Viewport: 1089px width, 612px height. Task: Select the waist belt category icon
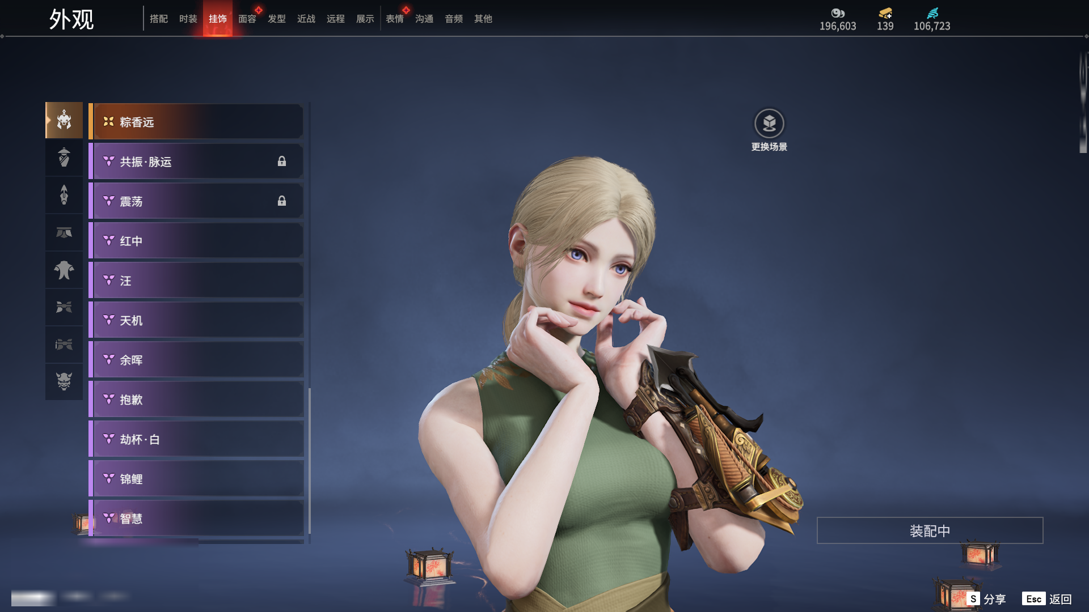pos(64,232)
